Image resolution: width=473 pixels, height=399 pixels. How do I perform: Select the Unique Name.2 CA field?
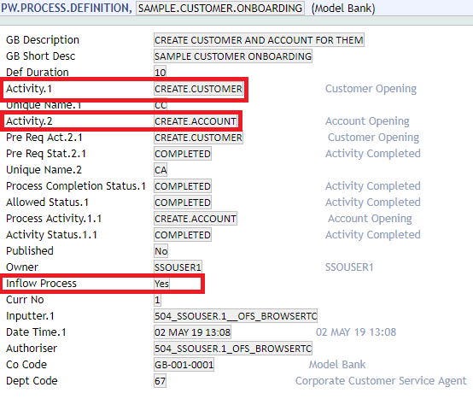(161, 170)
